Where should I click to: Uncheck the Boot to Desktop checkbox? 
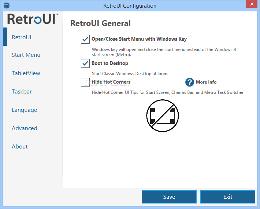[85, 63]
